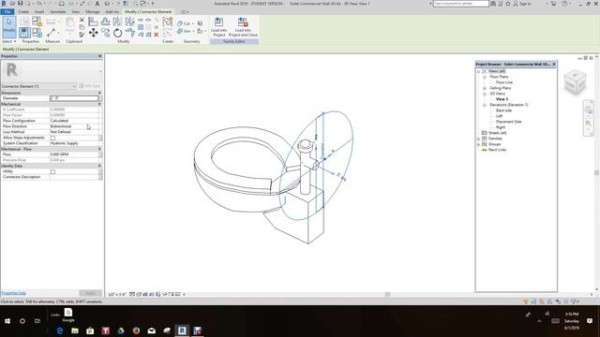
Task: Toggle Allow Slope Adjustments checkbox
Action: tap(52, 138)
